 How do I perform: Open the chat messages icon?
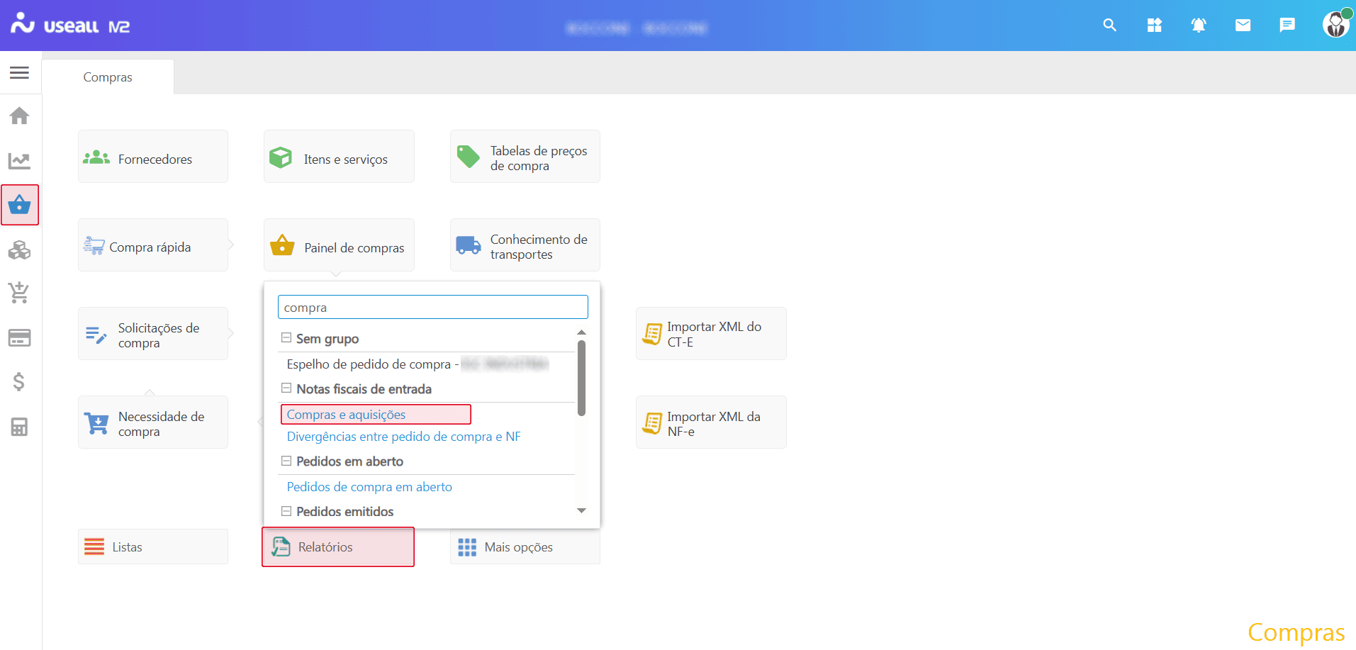tap(1287, 26)
